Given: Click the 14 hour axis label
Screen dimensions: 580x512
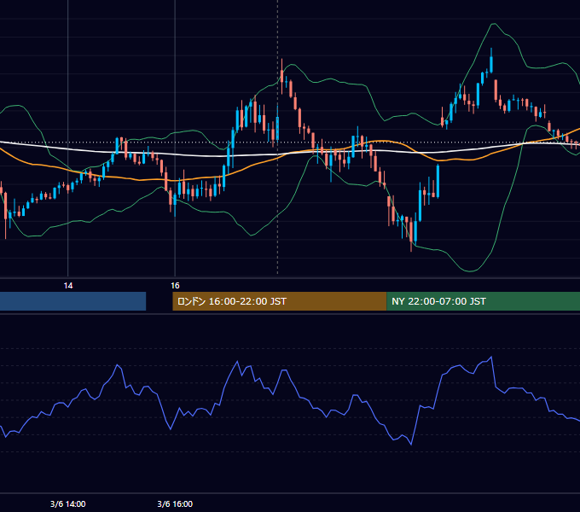Looking at the screenshot, I should tap(68, 286).
